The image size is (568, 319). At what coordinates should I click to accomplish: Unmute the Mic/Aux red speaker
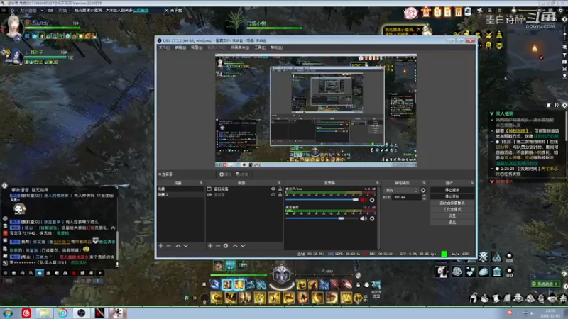click(364, 200)
